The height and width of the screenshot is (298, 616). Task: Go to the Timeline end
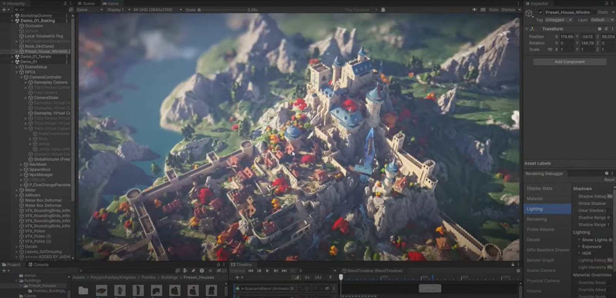(x=284, y=271)
